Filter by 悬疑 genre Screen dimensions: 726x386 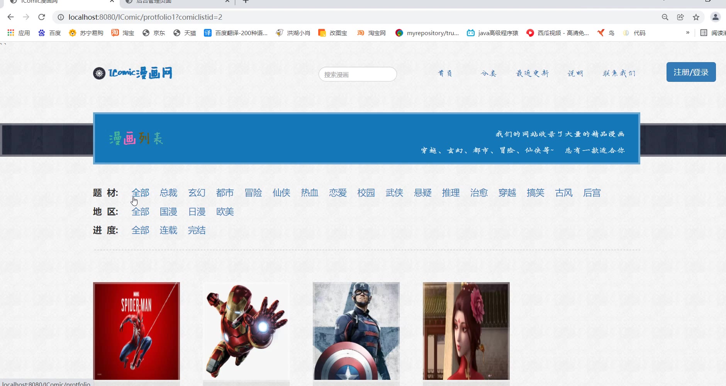(x=422, y=193)
